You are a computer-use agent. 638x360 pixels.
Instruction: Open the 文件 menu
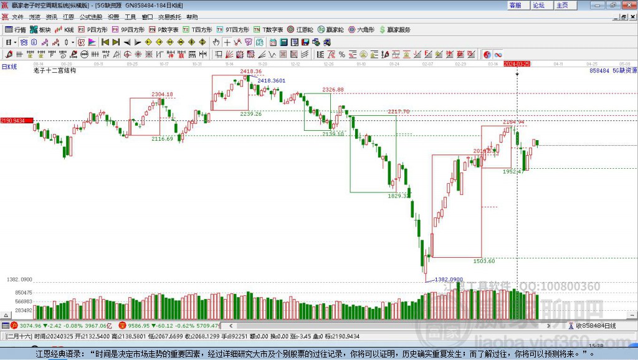point(17,17)
